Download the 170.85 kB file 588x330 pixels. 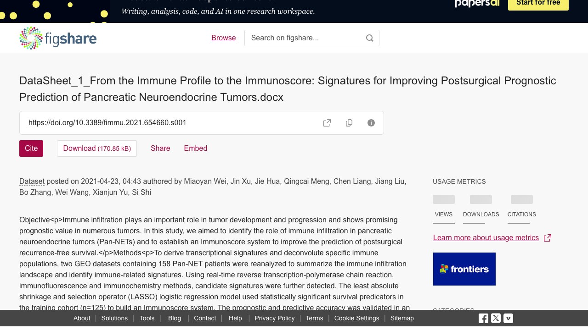click(x=97, y=148)
